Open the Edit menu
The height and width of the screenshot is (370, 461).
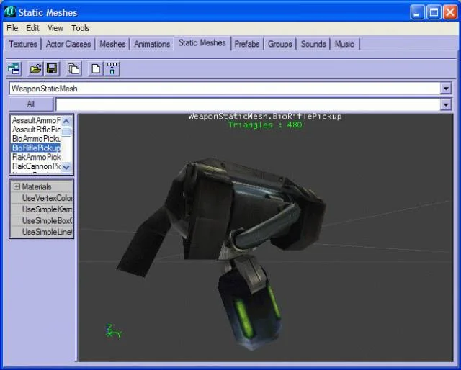[x=32, y=28]
